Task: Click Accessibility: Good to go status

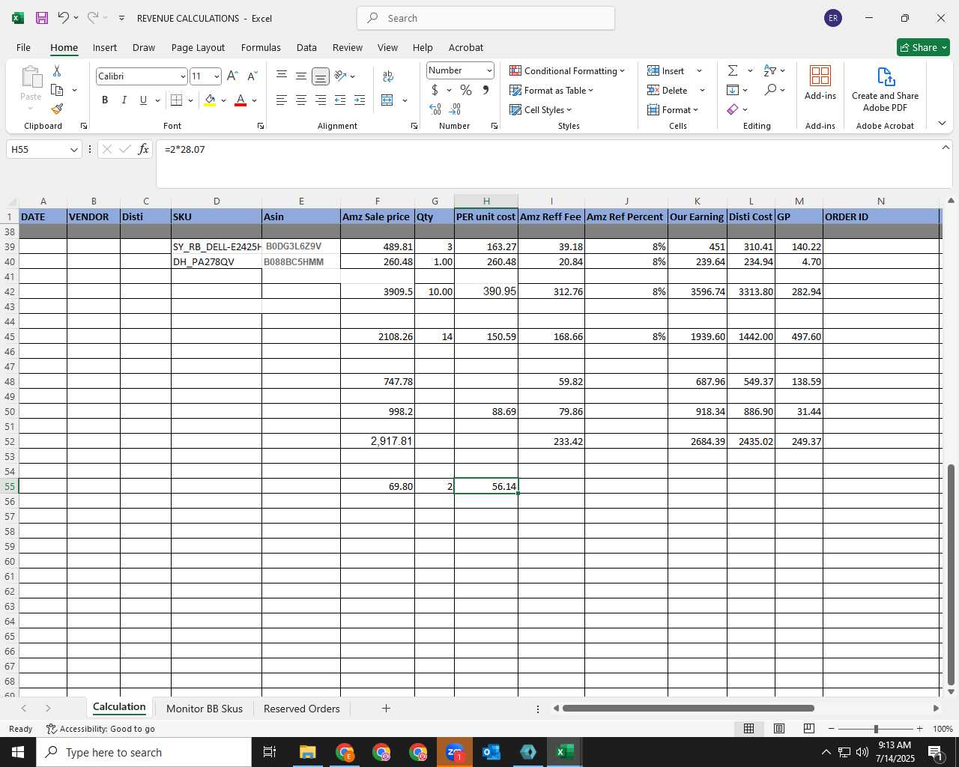Action: pyautogui.click(x=100, y=729)
